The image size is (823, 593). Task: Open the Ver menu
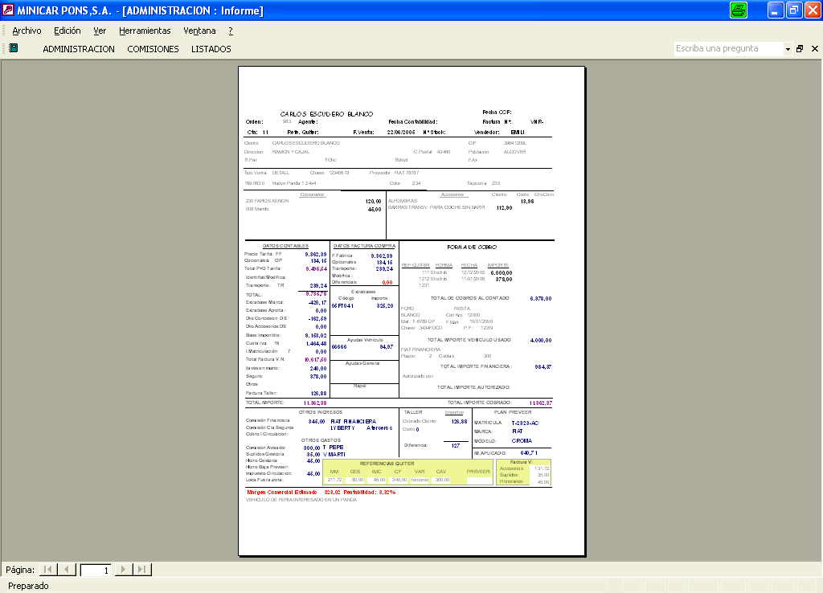point(100,31)
